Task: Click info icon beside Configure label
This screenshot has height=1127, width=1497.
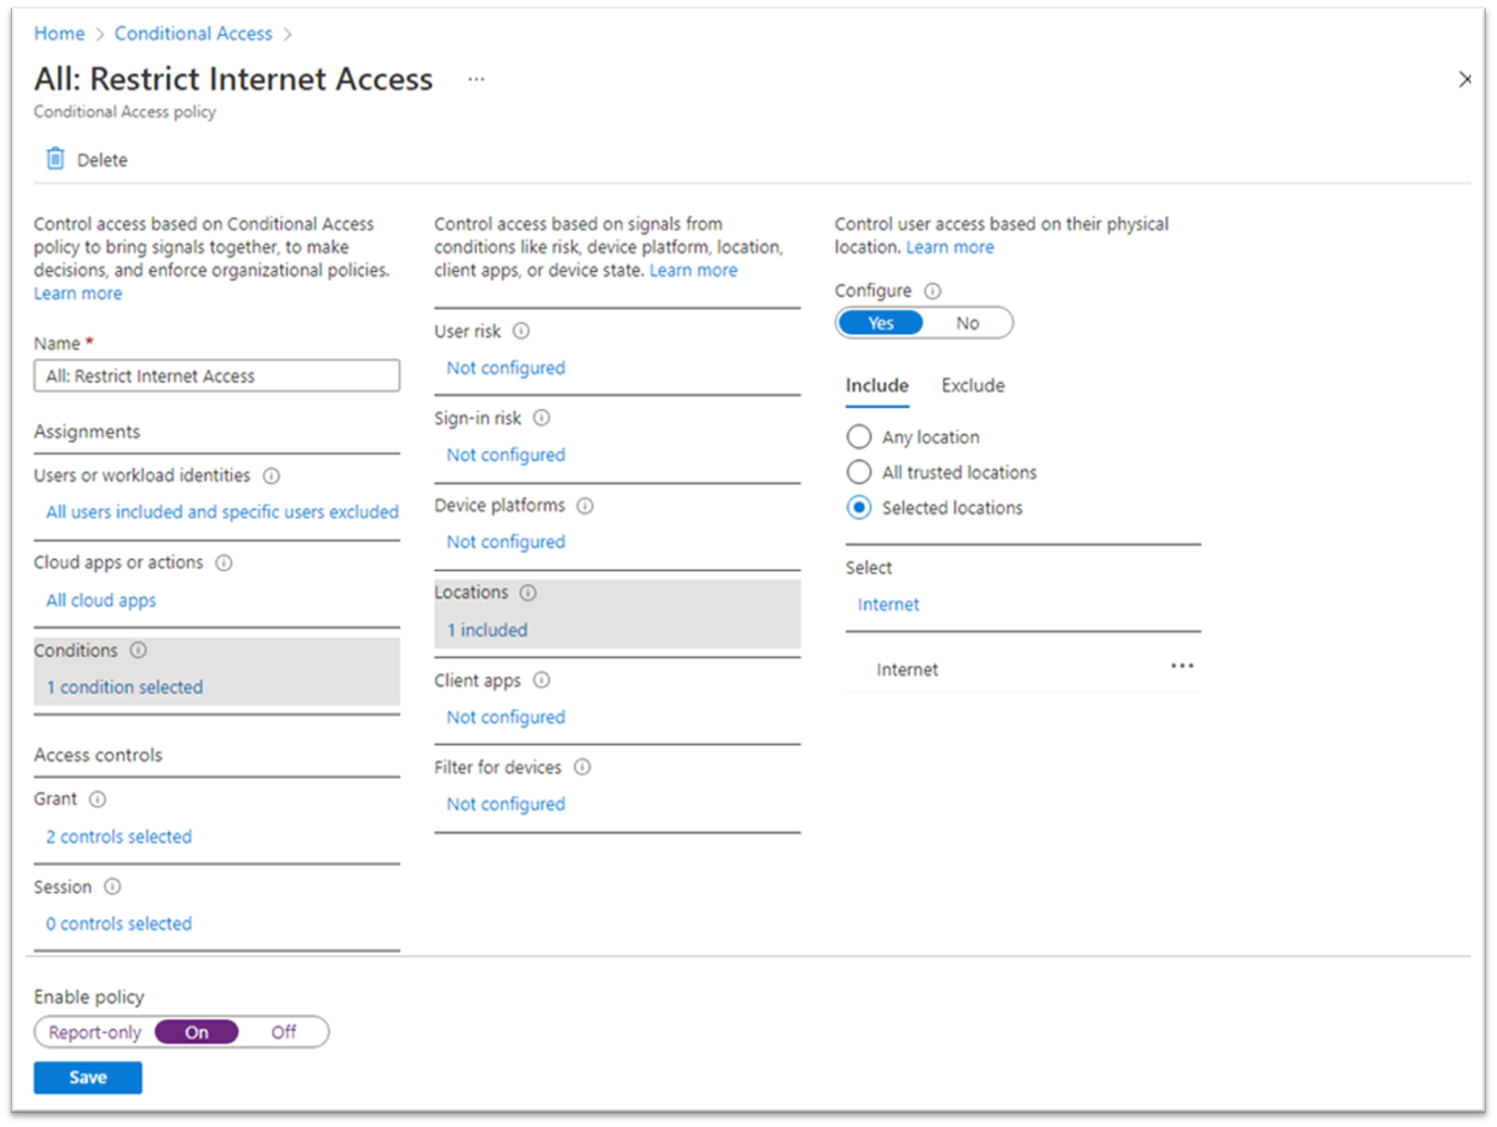Action: tap(932, 291)
